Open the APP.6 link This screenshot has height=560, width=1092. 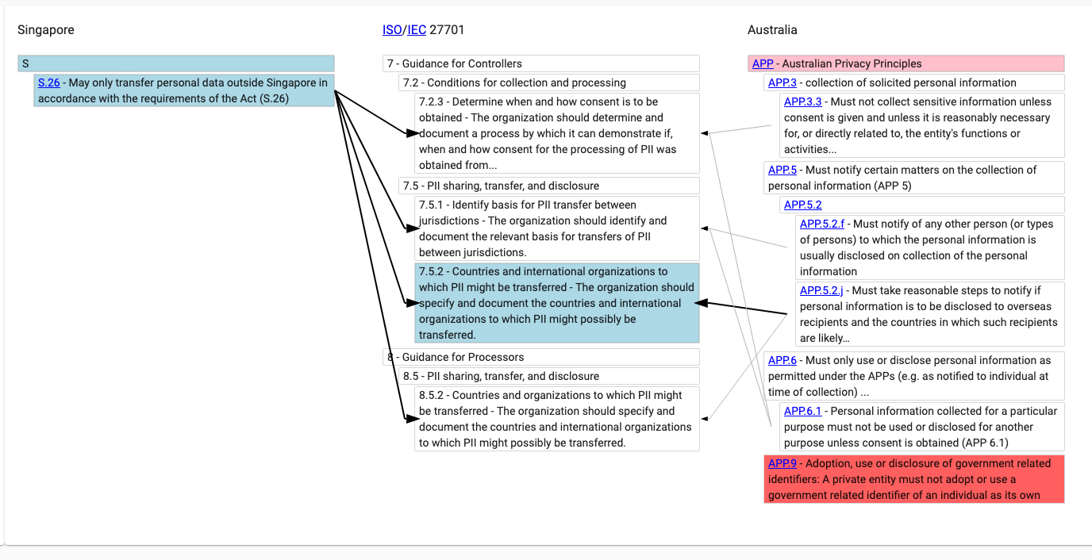[782, 360]
